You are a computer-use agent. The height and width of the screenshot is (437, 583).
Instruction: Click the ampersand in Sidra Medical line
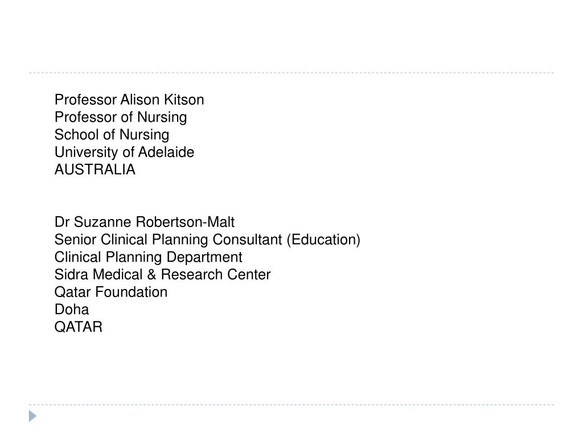151,274
